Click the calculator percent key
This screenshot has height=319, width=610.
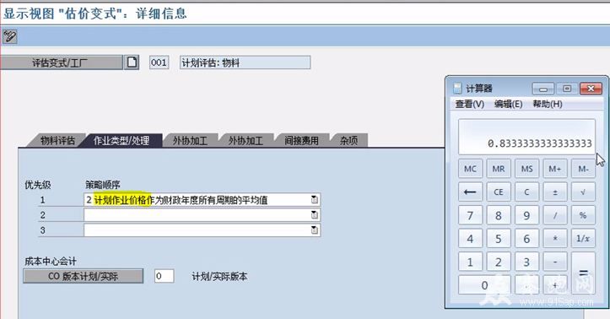583,215
